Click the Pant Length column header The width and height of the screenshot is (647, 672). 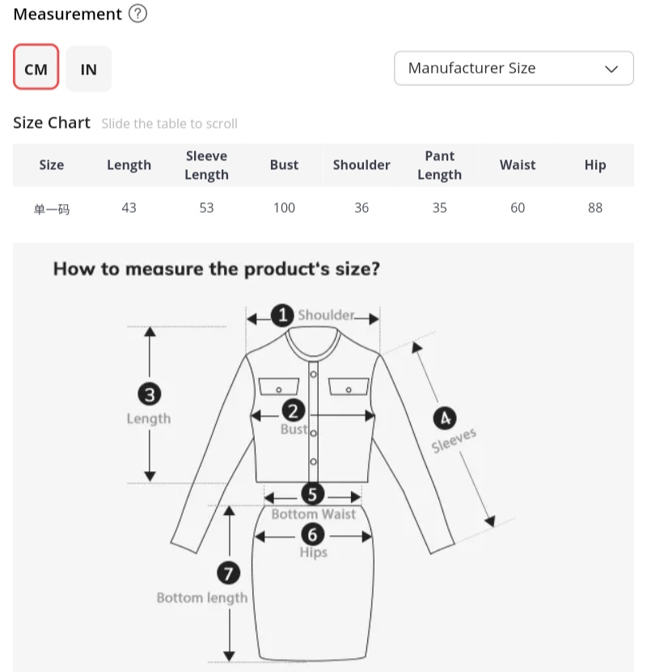439,165
